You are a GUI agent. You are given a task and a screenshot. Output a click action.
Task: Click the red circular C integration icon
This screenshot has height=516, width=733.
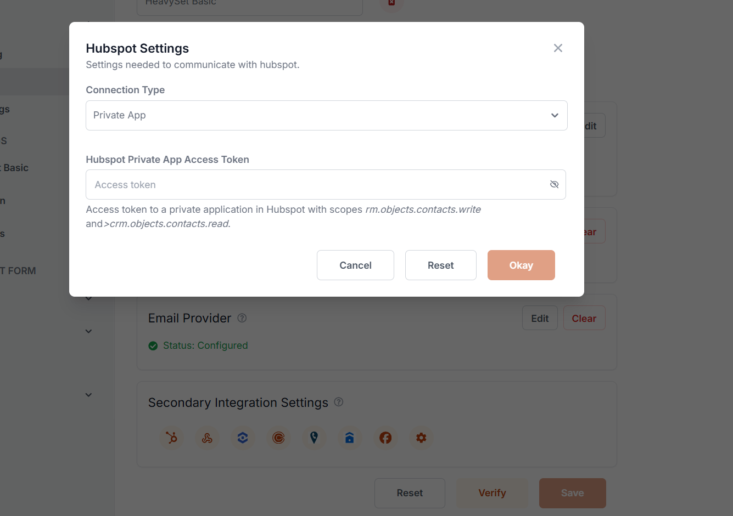tap(278, 438)
